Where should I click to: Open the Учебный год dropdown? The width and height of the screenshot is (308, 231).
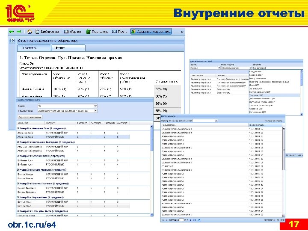coord(95,111)
